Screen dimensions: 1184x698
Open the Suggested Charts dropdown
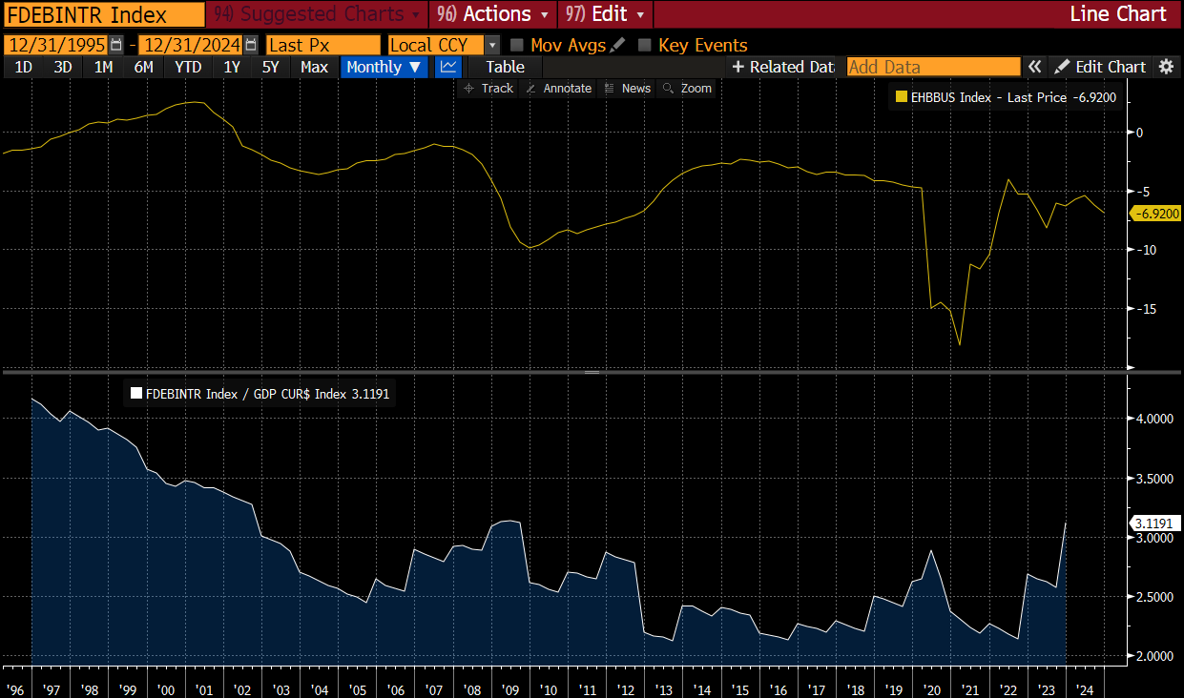(318, 14)
